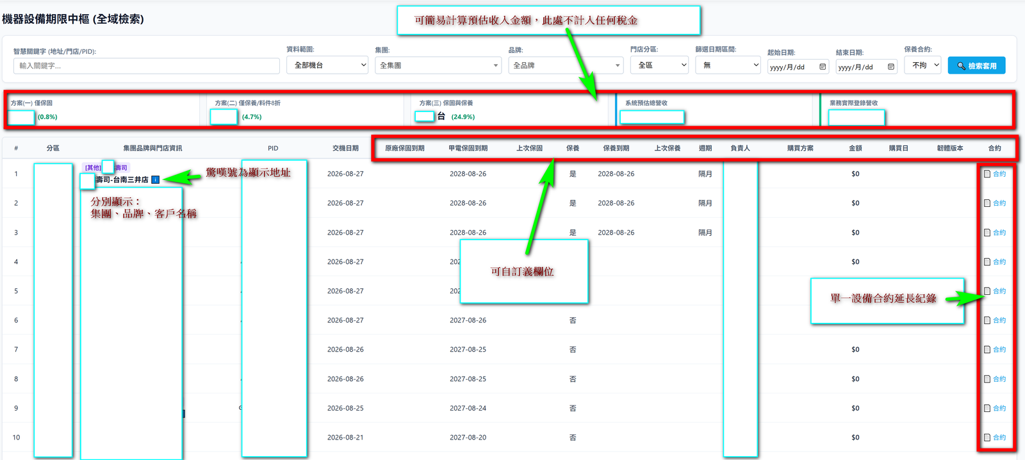Image resolution: width=1025 pixels, height=460 pixels.
Task: Click the 甲電保固到期 column header
Action: click(468, 148)
